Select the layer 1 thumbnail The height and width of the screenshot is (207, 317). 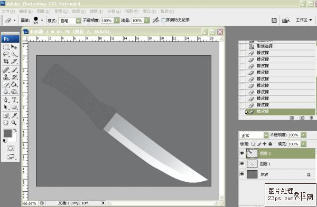point(252,164)
